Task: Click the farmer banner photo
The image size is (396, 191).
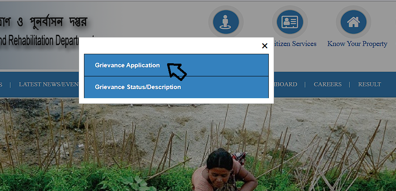Action: coord(198,145)
